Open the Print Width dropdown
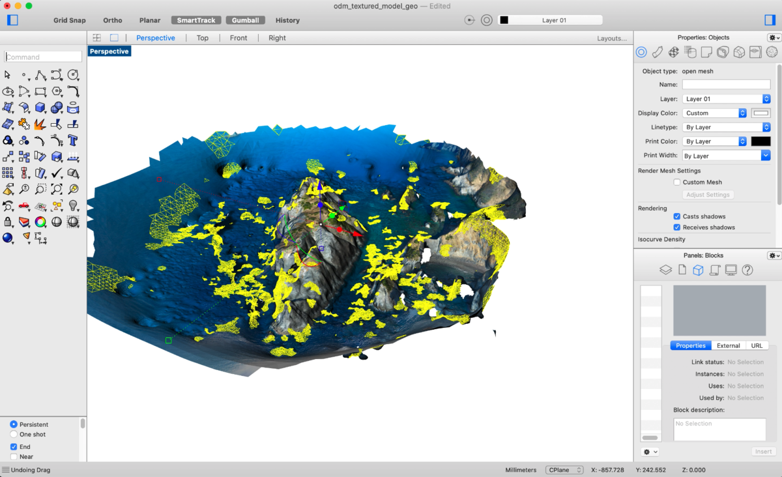 (727, 156)
